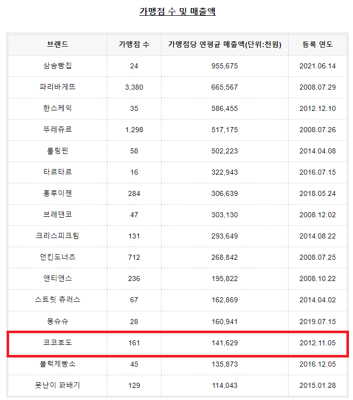Select the sales value 303,130

[224, 215]
